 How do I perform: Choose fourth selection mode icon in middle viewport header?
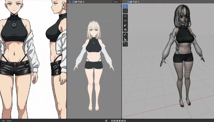[x=81, y=2]
